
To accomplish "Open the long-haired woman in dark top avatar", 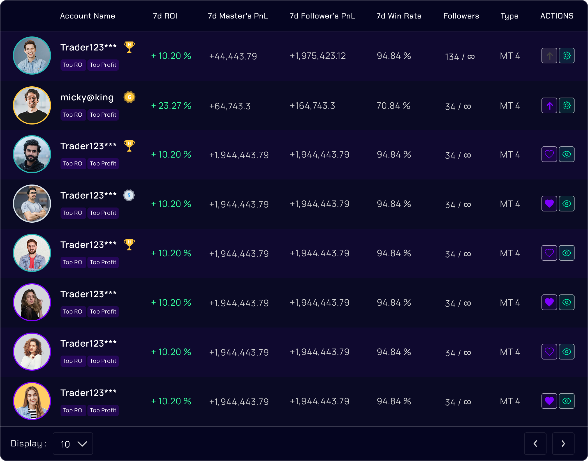I will click(x=32, y=302).
